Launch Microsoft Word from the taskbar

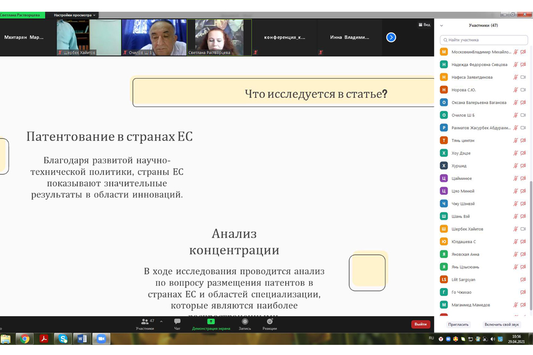coord(82,339)
